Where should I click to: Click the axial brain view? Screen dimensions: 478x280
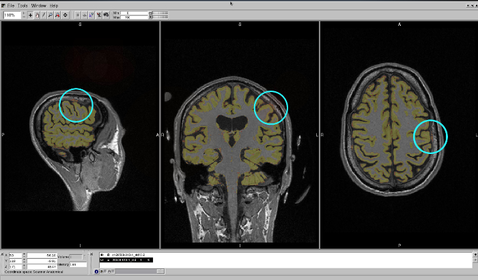[x=399, y=135]
